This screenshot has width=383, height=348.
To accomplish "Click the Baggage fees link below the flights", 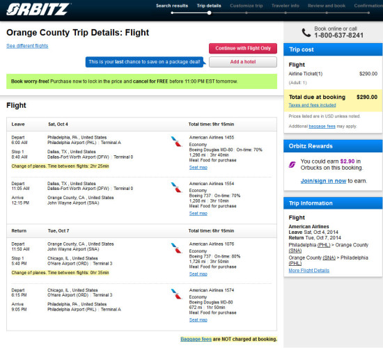I will coord(196,339).
